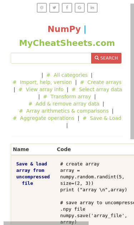Open Transform array category
Viewport: 134px width, 225px height.
[67, 97]
